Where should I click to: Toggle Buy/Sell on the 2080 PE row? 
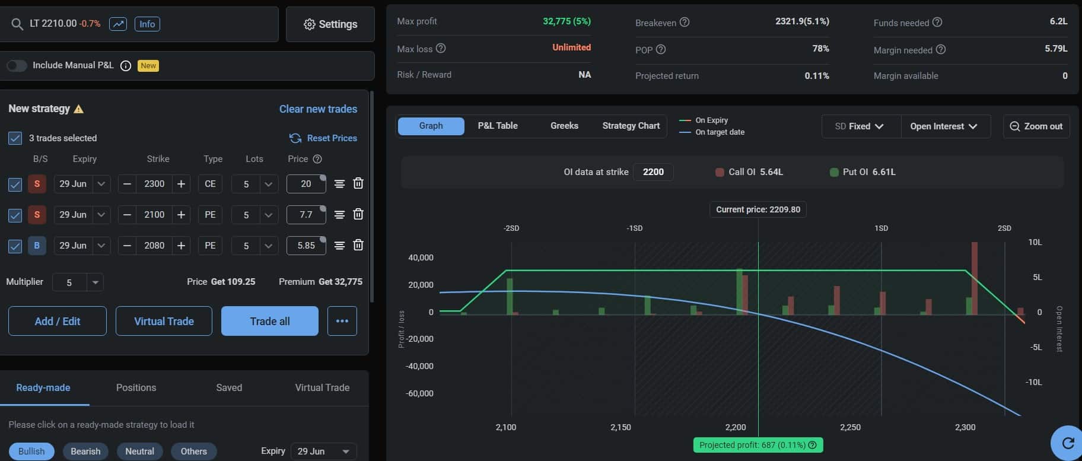[37, 246]
